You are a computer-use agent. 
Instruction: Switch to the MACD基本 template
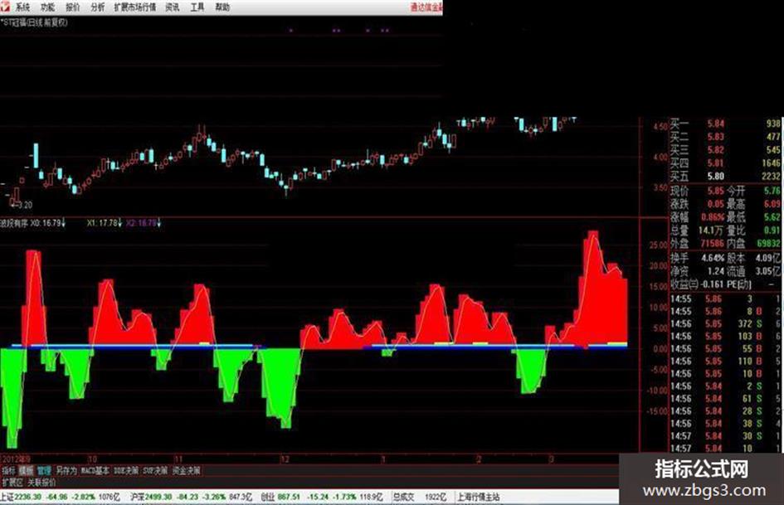95,470
